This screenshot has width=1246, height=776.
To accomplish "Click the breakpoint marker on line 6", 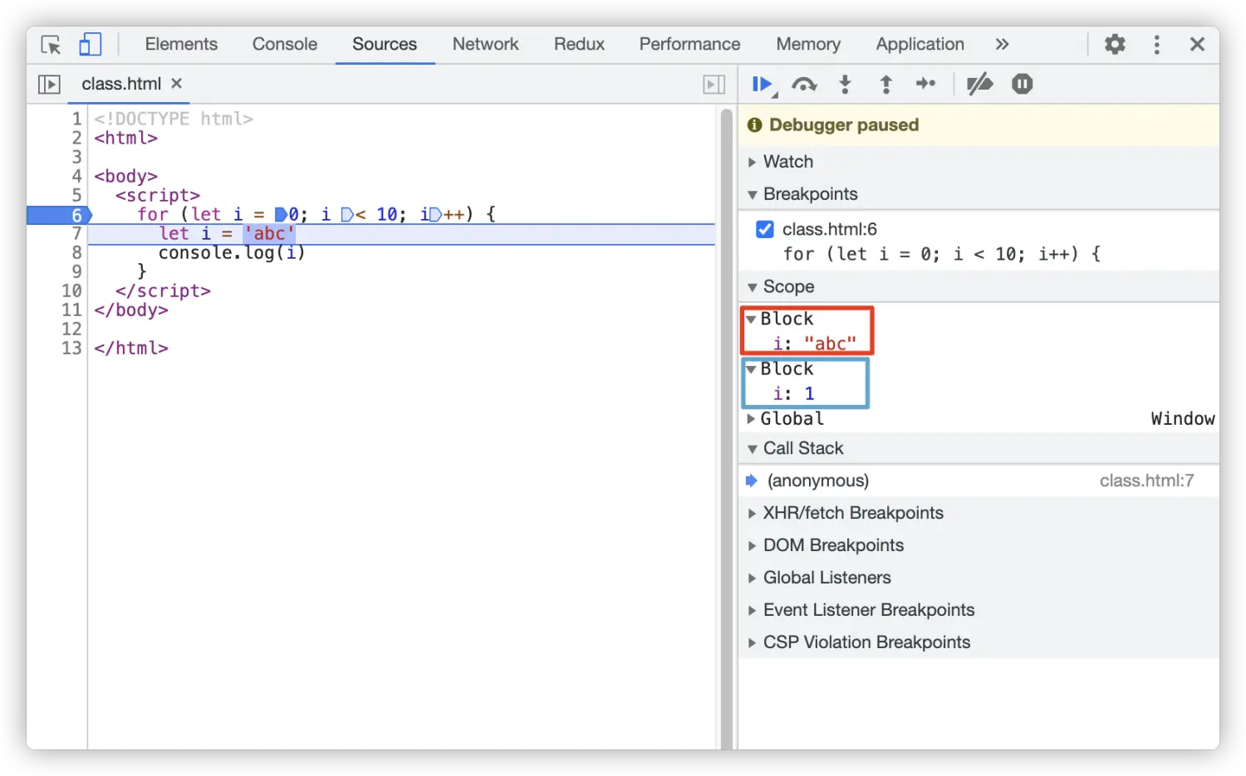I will click(x=59, y=215).
